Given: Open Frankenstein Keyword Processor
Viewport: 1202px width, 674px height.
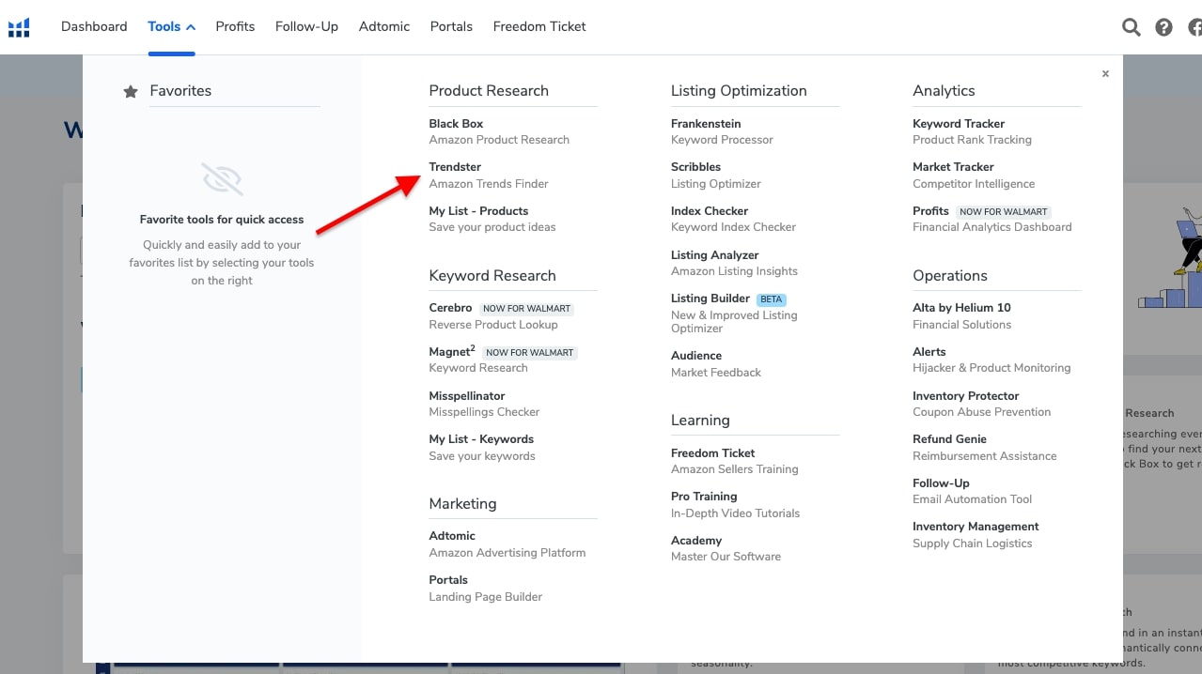Looking at the screenshot, I should [x=705, y=124].
